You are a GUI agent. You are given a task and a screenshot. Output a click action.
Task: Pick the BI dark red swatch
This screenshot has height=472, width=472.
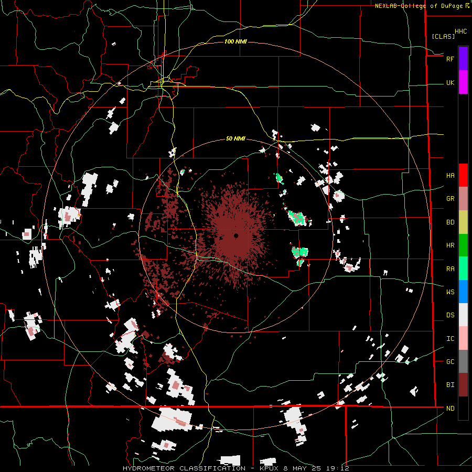[463, 385]
